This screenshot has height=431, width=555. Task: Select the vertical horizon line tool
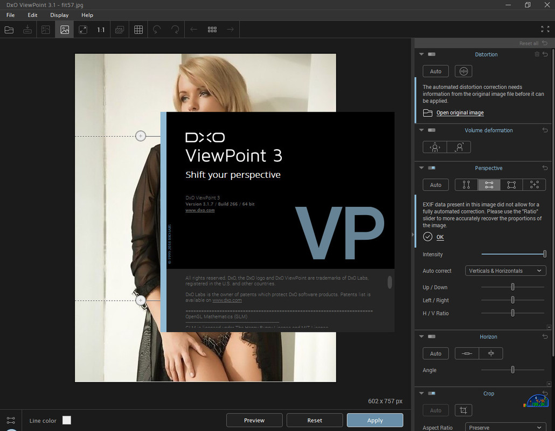[x=491, y=353]
